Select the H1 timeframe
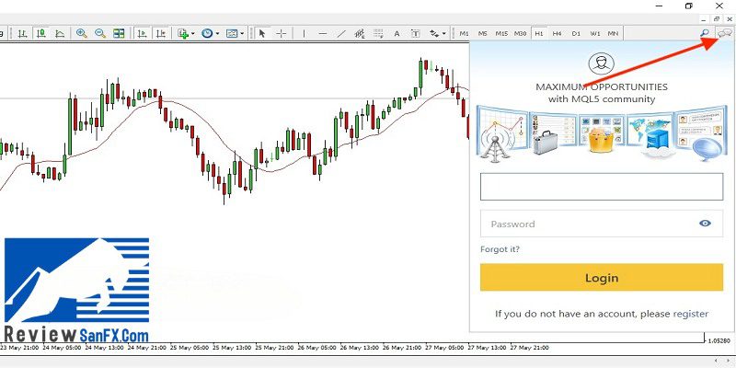 click(x=539, y=33)
